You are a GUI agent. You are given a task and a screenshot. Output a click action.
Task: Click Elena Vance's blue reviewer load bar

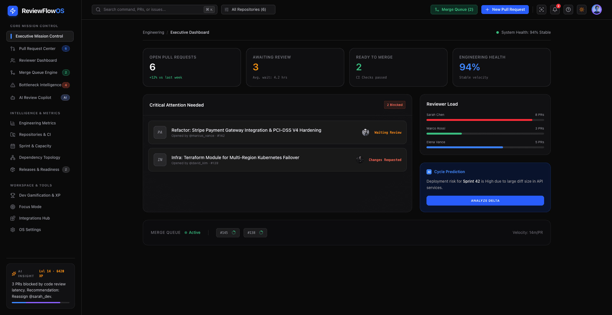[465, 147]
